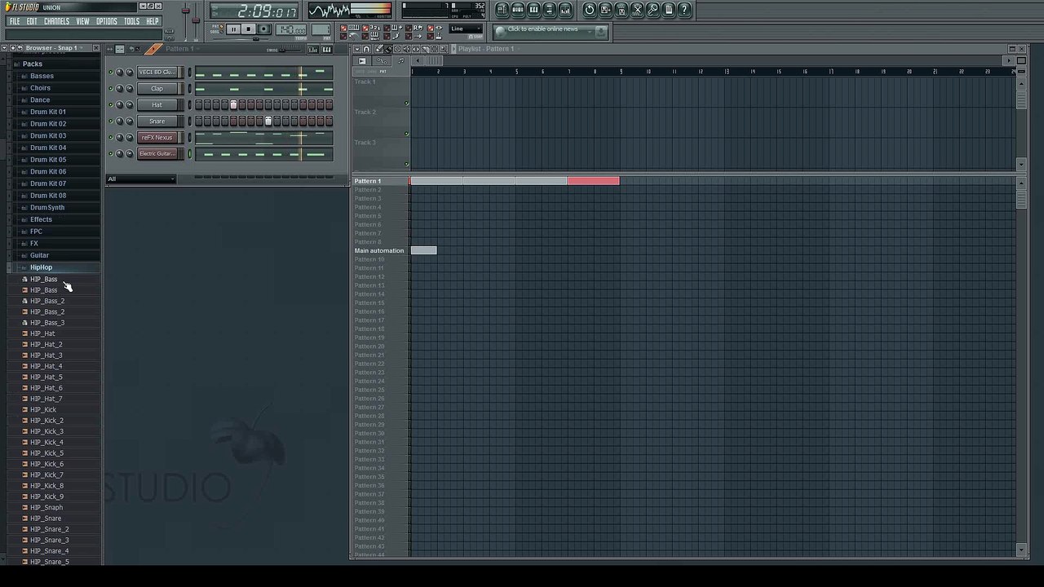This screenshot has height=587, width=1044.
Task: Toggle the Electric Guitar channel select LED
Action: pyautogui.click(x=190, y=153)
